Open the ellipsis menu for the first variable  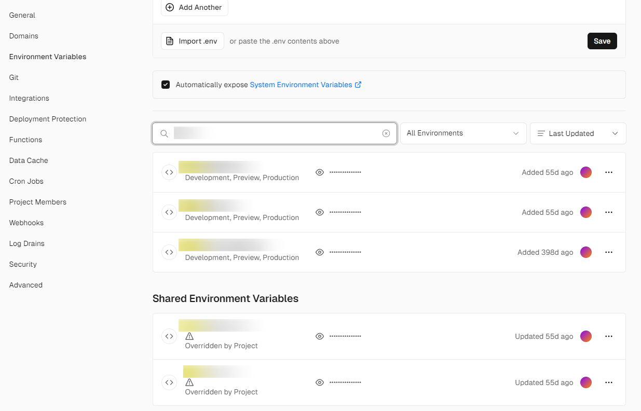point(608,172)
